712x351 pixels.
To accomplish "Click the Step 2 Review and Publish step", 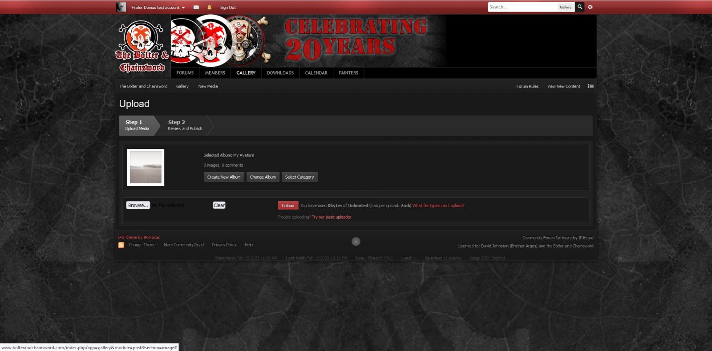I will pyautogui.click(x=185, y=125).
